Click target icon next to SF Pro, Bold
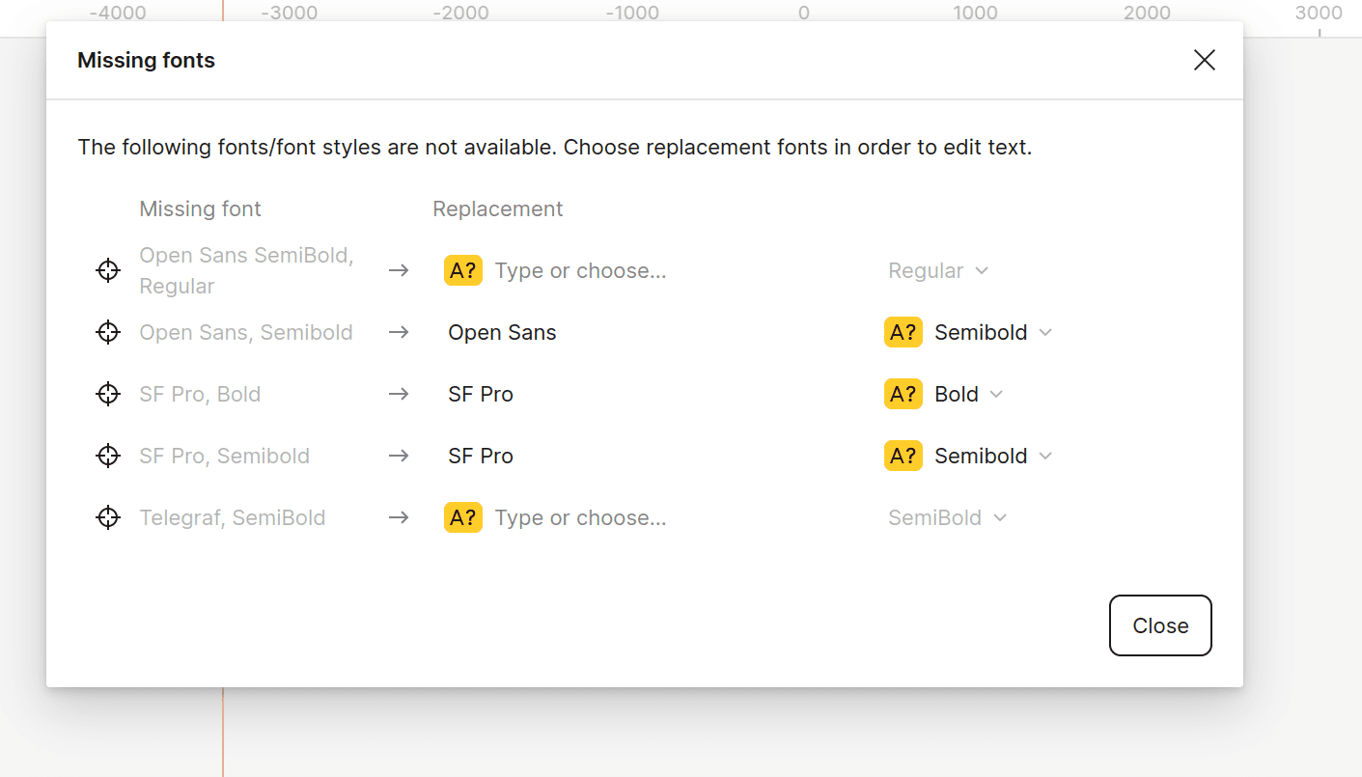Screen dimensions: 1362x777 [x=107, y=394]
